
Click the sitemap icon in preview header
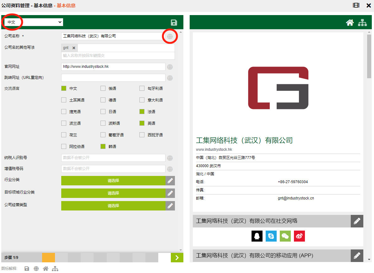pos(362,22)
